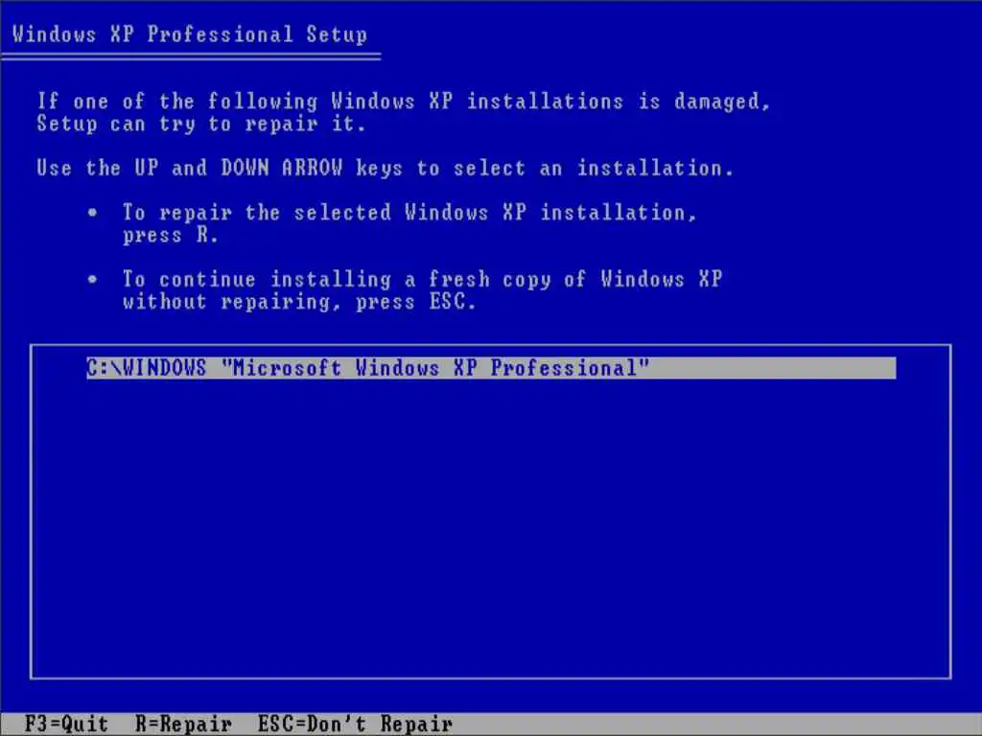This screenshot has width=982, height=736.
Task: Click 'Setup can try to repair it.' text
Action: (x=200, y=124)
